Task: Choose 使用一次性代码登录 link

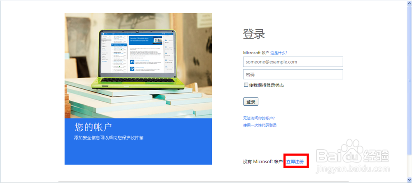Action: [x=260, y=125]
